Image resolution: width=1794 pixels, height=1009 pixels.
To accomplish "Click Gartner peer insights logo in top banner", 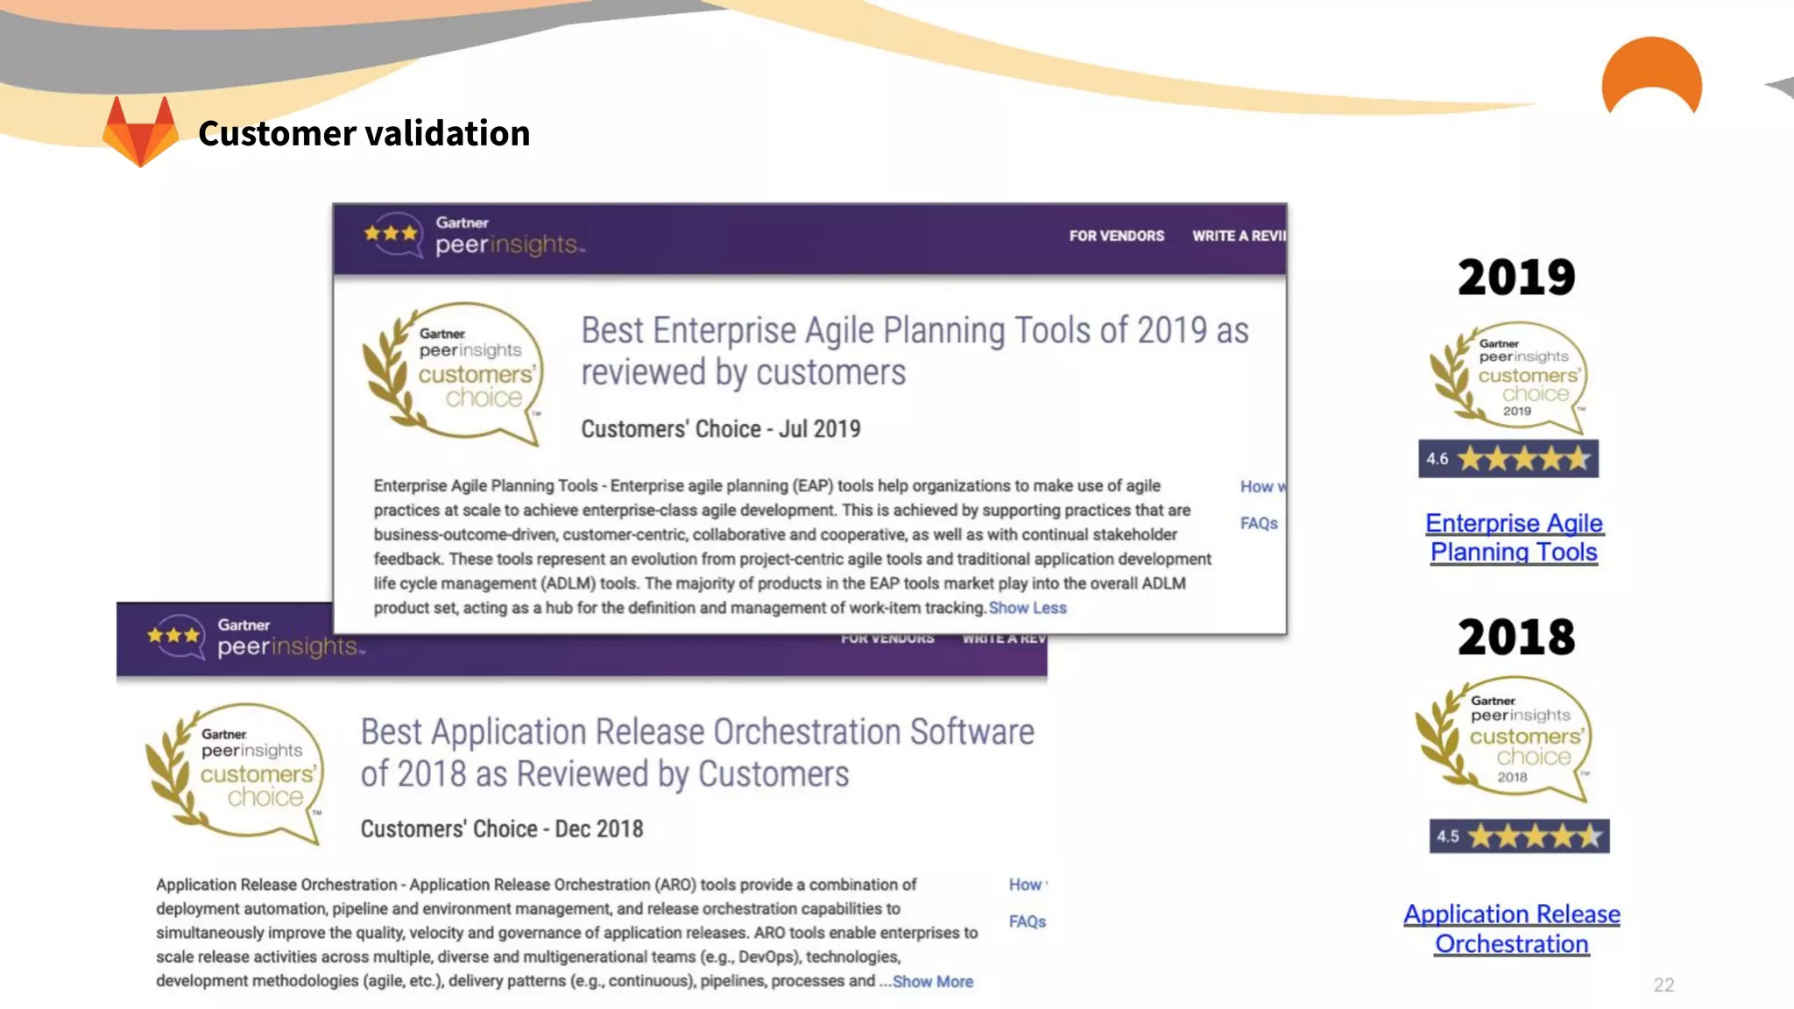I will tap(473, 236).
